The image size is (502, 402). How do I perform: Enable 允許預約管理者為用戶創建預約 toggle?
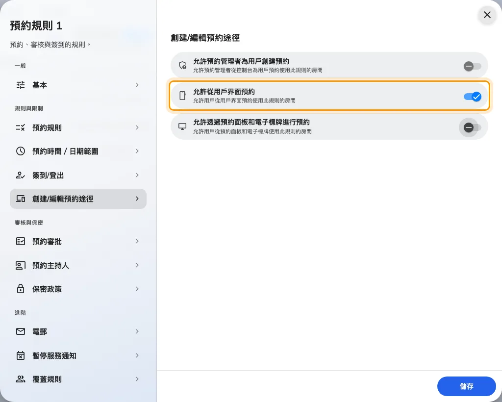(472, 66)
